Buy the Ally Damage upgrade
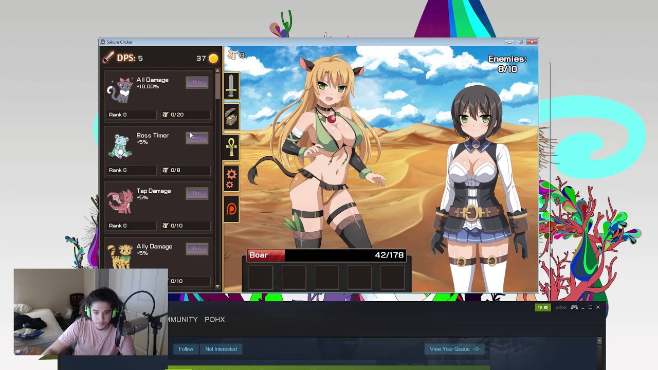This screenshot has height=370, width=658. [197, 249]
